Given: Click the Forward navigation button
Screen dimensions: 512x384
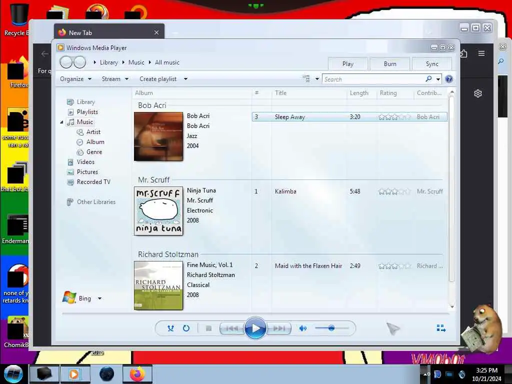Looking at the screenshot, I should [79, 62].
